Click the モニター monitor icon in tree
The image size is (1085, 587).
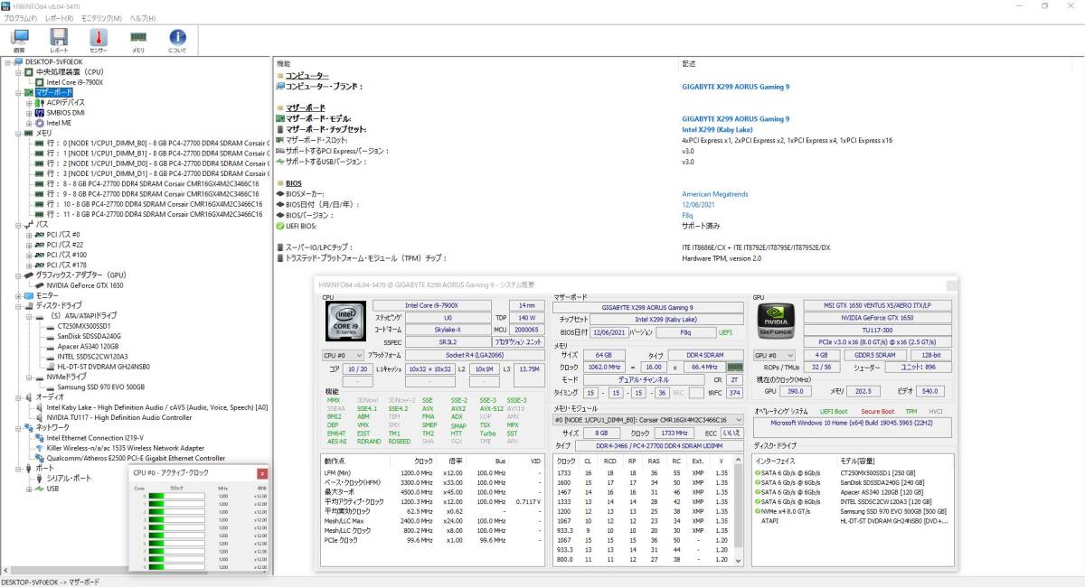click(29, 295)
